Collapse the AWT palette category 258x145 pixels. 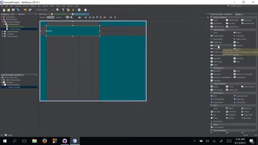pos(211,106)
